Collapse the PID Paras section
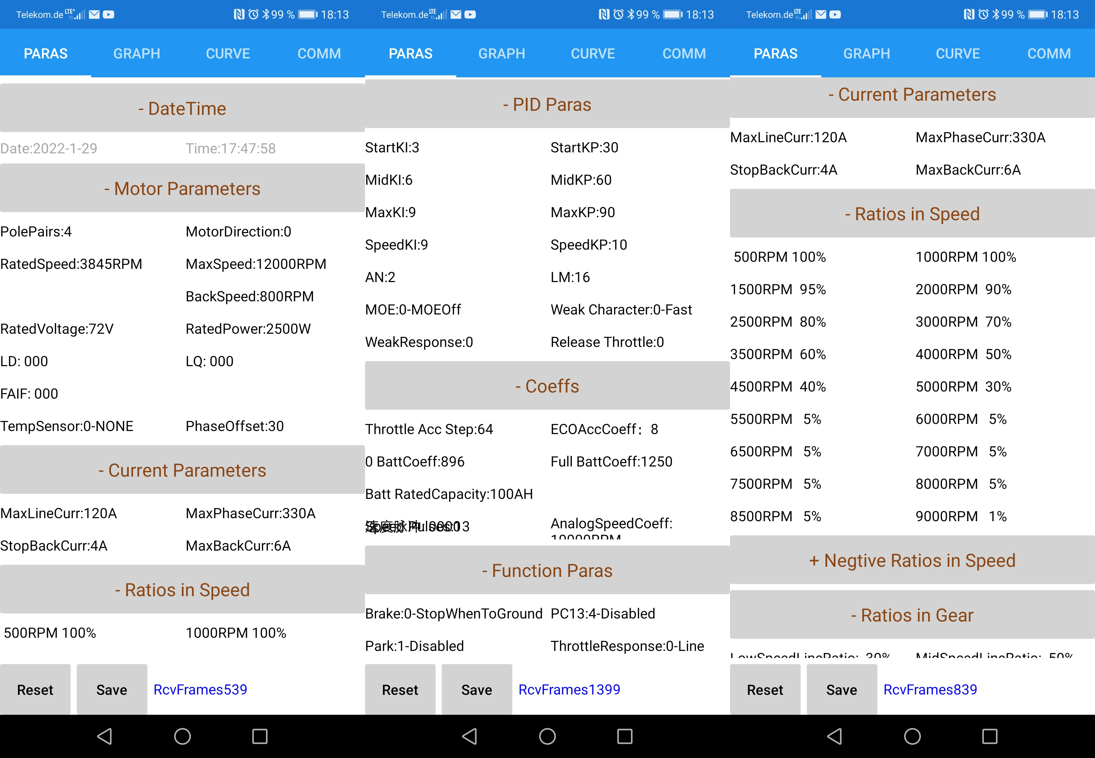The image size is (1095, 758). pyautogui.click(x=547, y=104)
